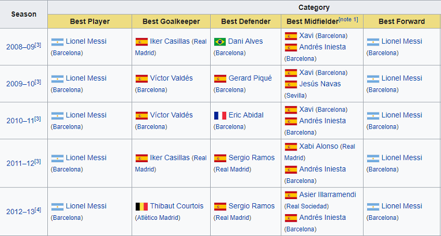
Task: Open the Atlético Madrid club link
Action: click(x=158, y=218)
